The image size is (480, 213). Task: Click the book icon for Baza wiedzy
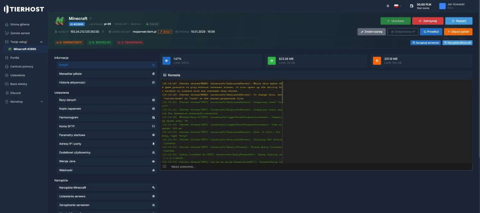[x=7, y=84]
